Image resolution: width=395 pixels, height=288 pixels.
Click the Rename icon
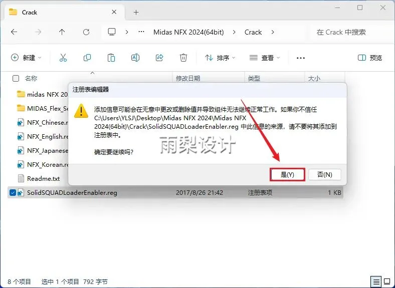click(x=135, y=58)
